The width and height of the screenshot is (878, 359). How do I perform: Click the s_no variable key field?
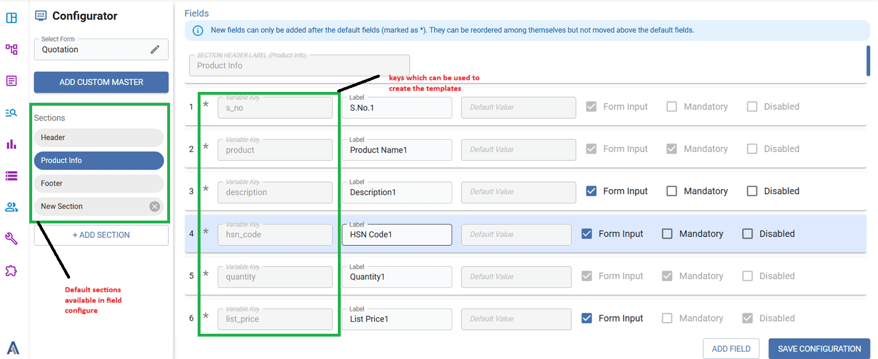pyautogui.click(x=275, y=107)
